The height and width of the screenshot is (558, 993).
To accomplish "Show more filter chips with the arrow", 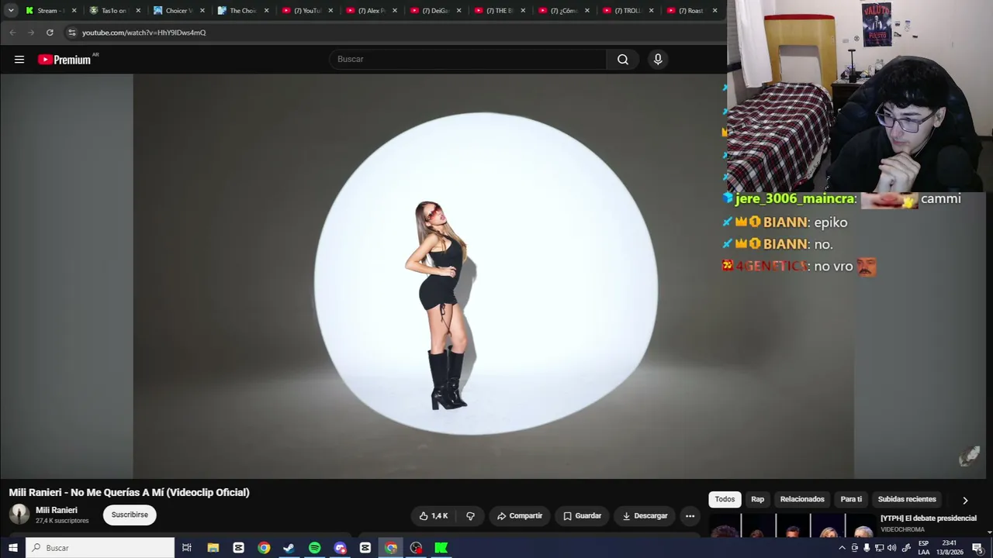I will click(965, 500).
